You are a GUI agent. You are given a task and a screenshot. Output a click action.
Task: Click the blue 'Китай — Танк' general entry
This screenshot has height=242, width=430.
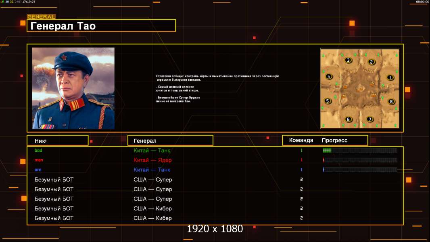[x=152, y=170]
